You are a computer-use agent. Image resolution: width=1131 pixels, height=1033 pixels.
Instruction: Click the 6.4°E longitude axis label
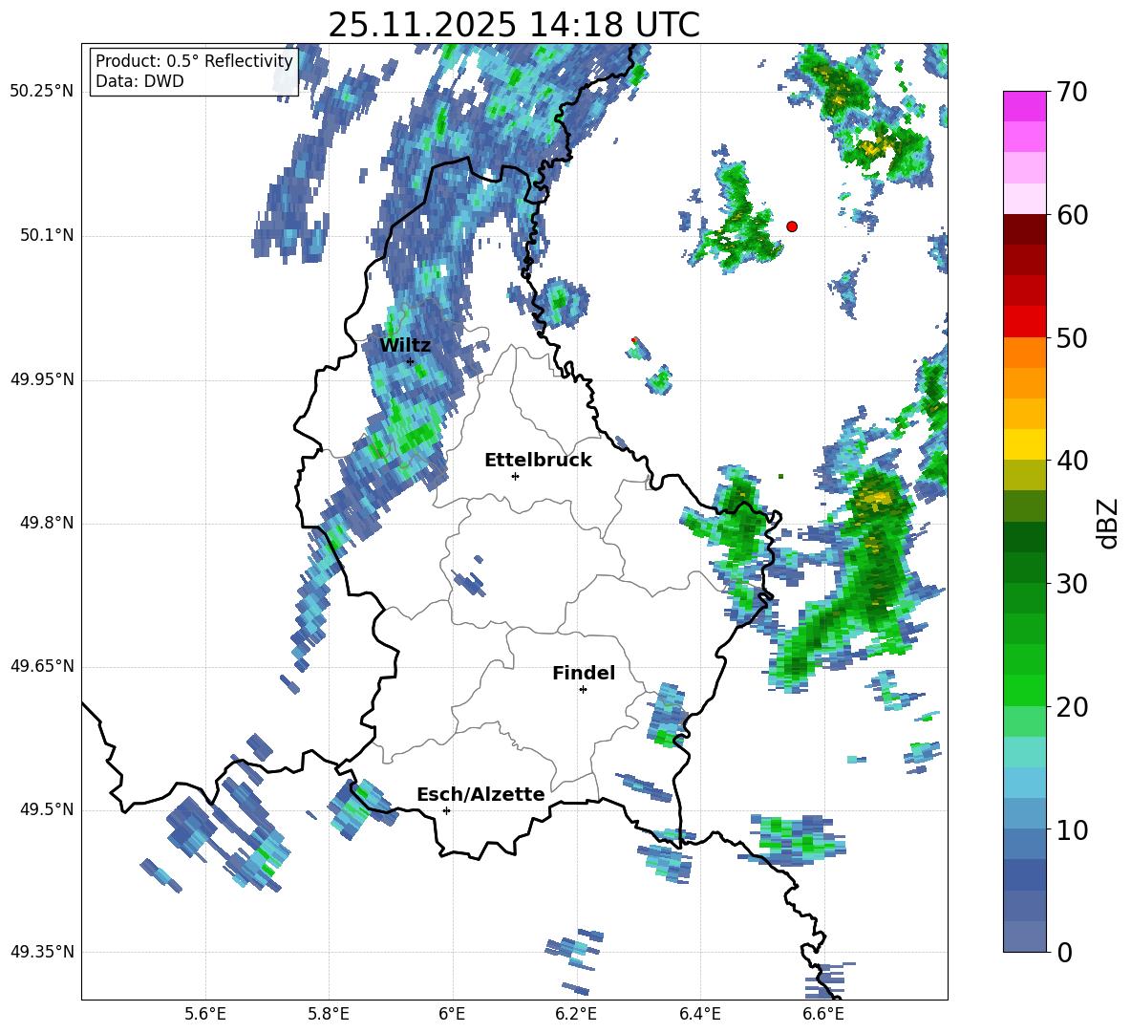699,1014
